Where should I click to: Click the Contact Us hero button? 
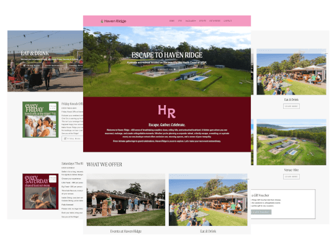pyautogui.click(x=167, y=69)
